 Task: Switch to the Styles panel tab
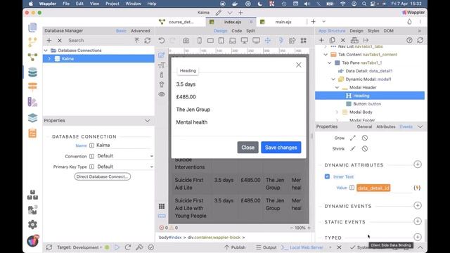(x=373, y=31)
